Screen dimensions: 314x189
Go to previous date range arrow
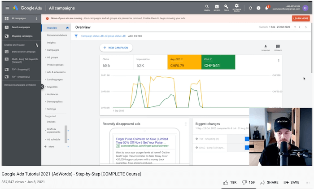click(300, 27)
